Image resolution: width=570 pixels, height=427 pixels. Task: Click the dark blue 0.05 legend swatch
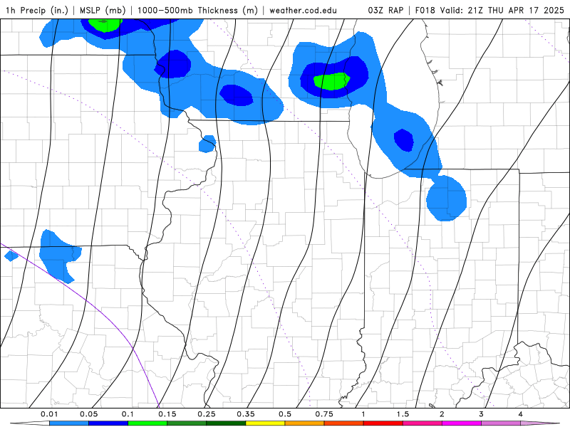coord(108,423)
